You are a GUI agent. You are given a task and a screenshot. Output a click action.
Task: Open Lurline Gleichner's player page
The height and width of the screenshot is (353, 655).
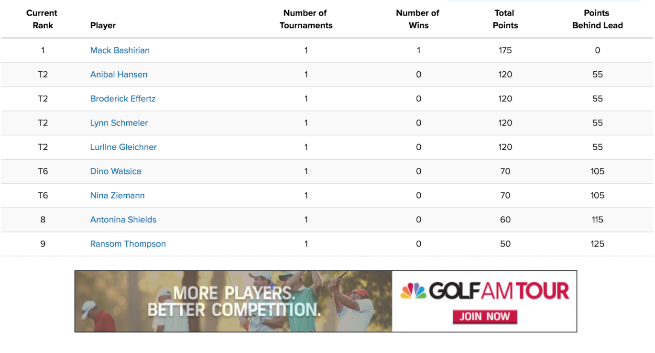point(123,147)
